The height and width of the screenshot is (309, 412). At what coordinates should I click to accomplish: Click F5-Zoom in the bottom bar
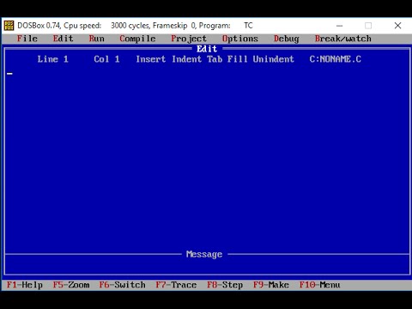71,285
